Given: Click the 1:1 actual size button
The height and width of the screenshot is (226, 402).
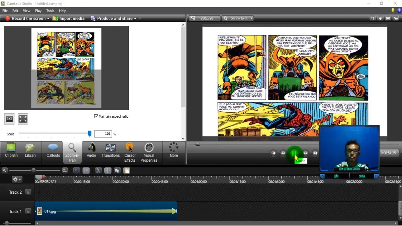Looking at the screenshot, I should pos(9,119).
